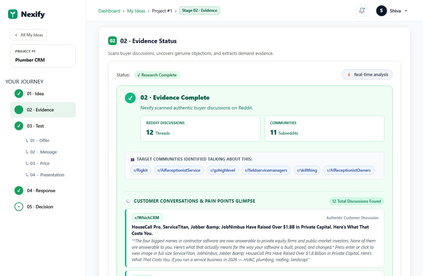
Task: Select the 03 · Test journey step
Action: coord(43,126)
